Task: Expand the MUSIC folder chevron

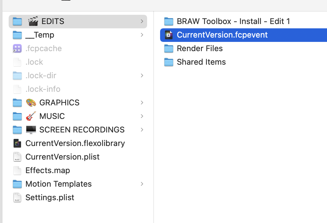Action: point(142,116)
